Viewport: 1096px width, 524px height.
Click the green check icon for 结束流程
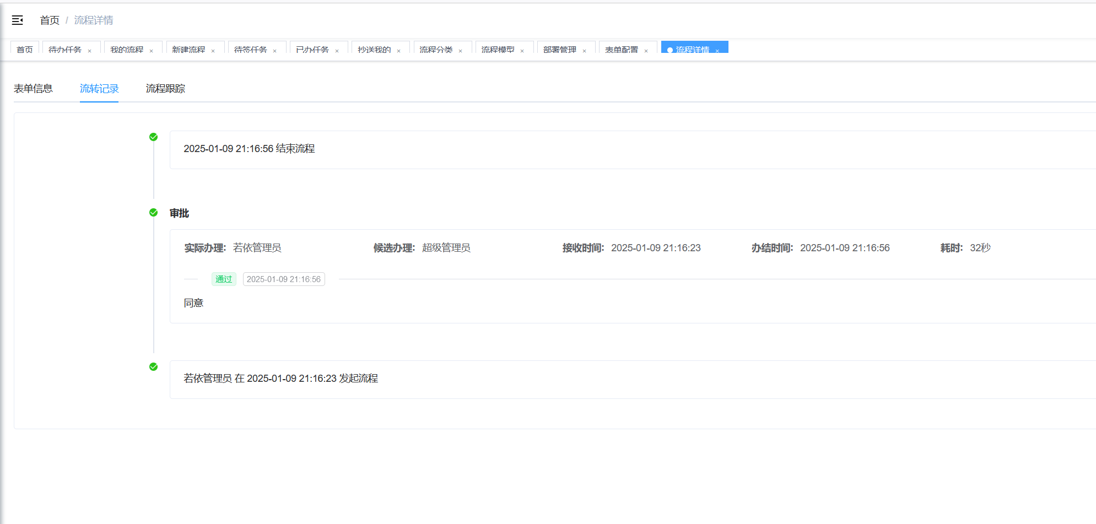154,137
